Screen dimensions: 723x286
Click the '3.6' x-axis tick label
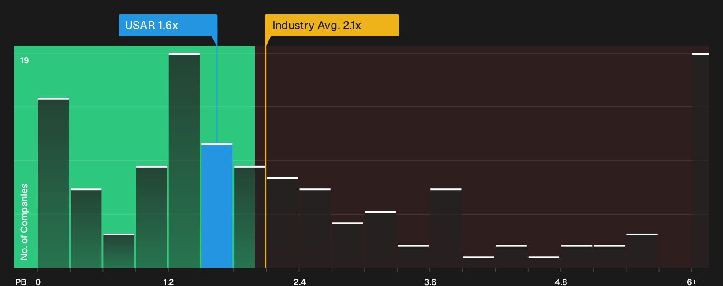point(430,282)
